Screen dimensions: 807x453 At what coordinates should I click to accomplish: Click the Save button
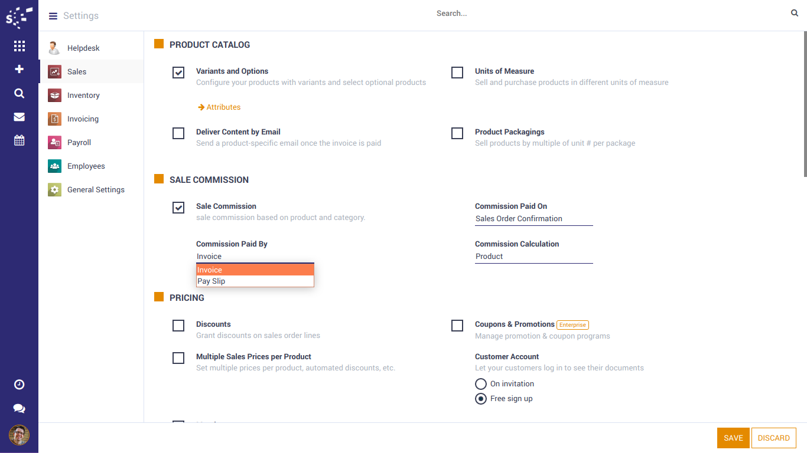click(733, 438)
